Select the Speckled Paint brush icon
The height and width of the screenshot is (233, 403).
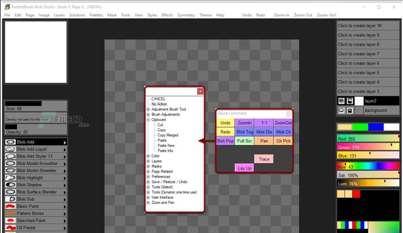pyautogui.click(x=10, y=220)
